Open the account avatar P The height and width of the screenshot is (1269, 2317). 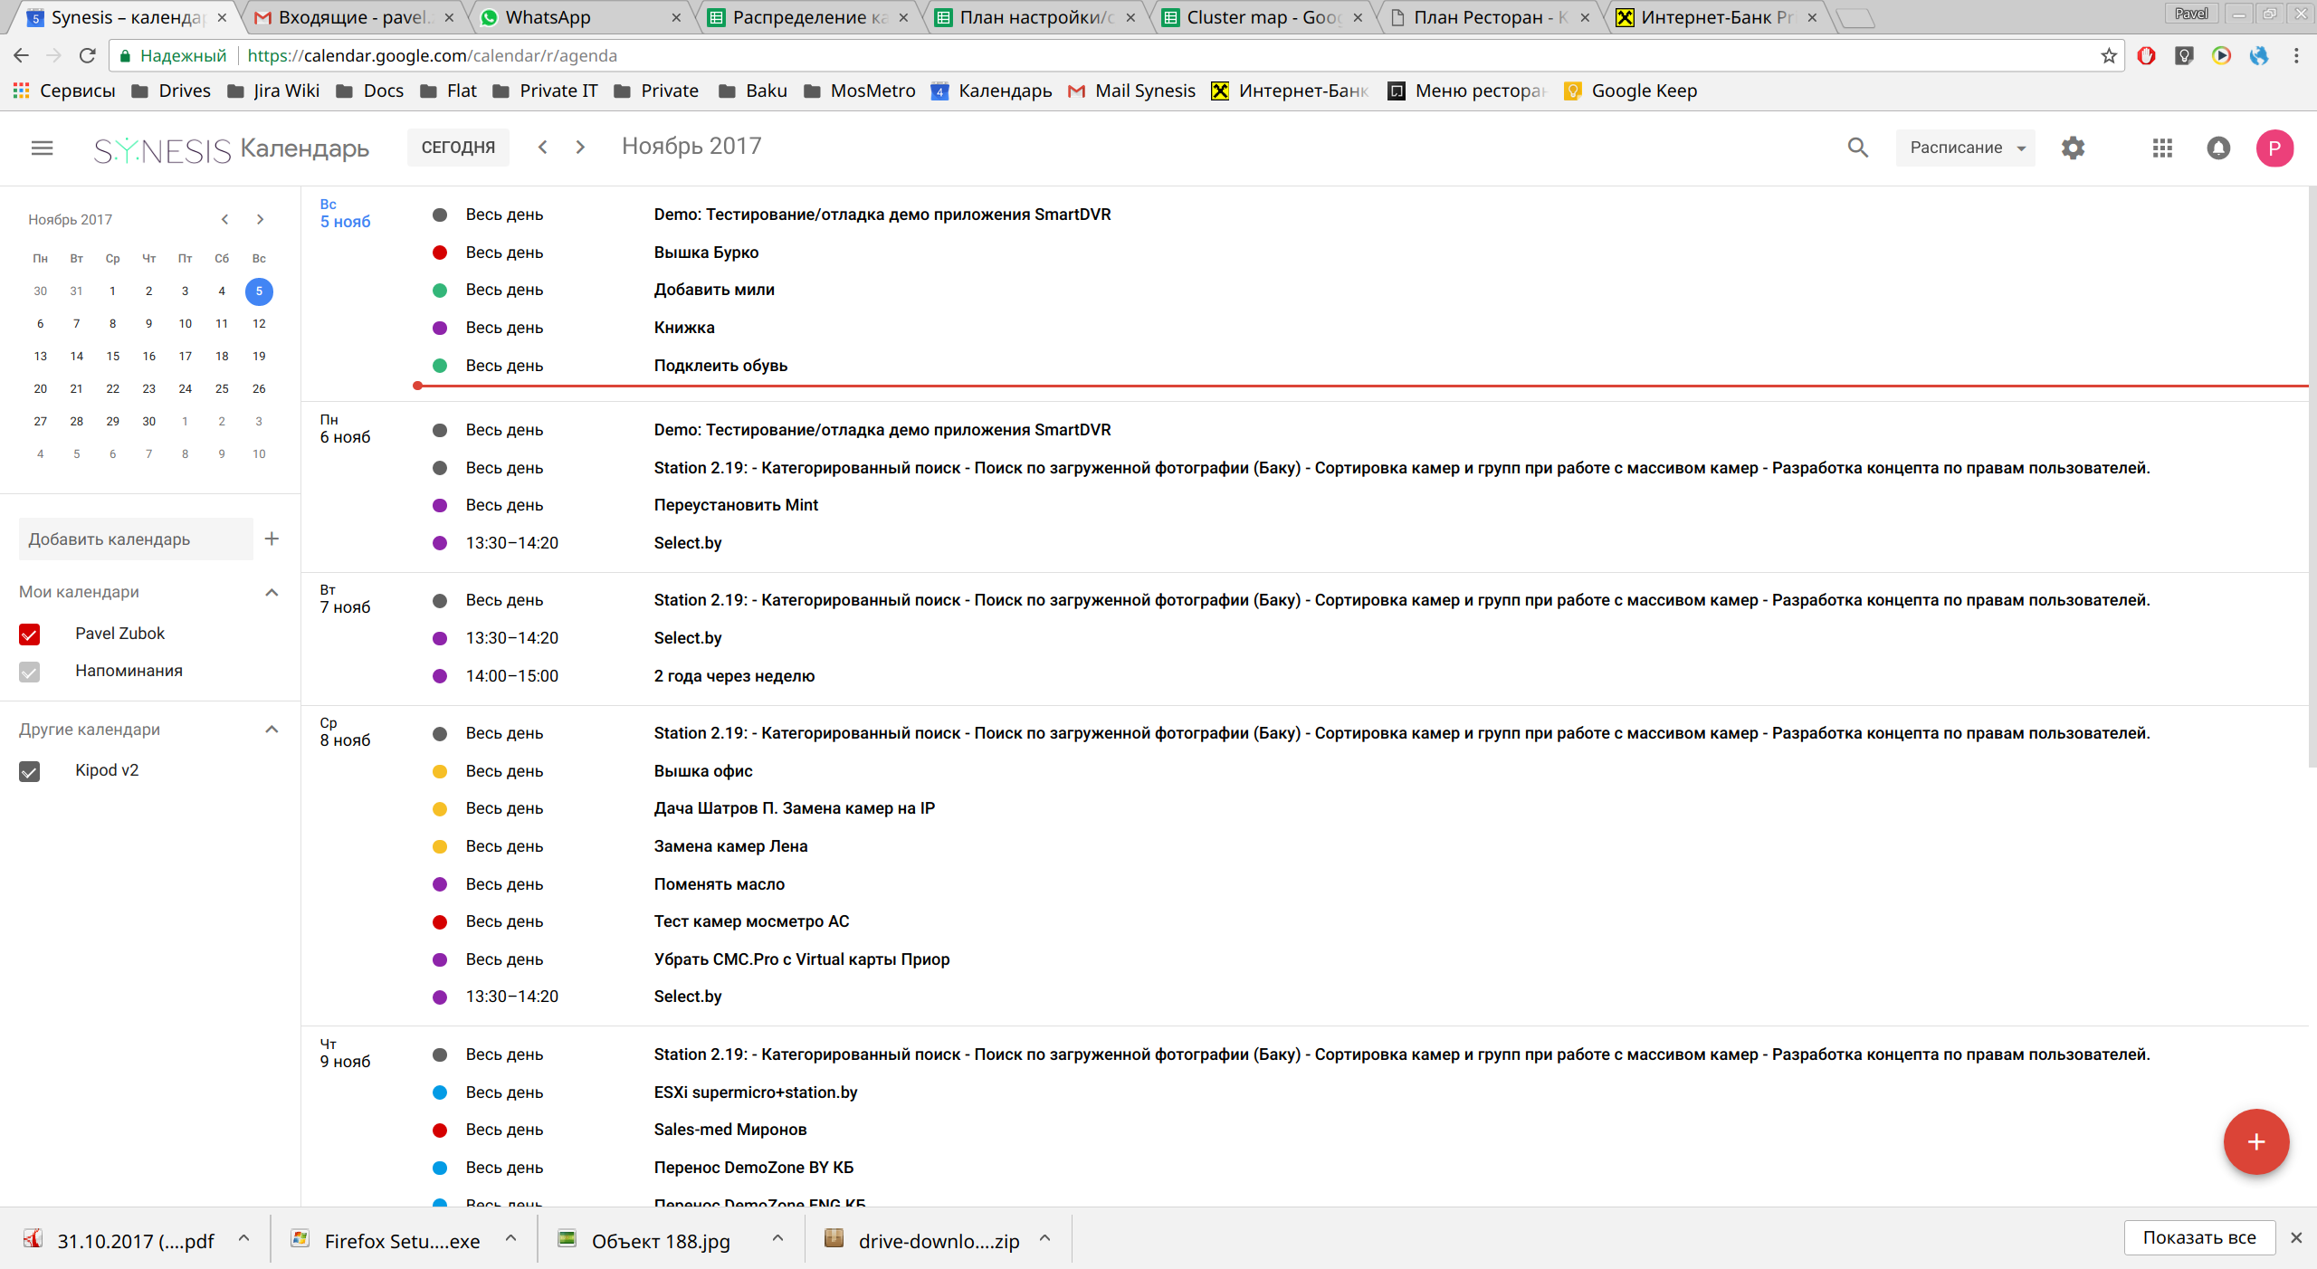click(2274, 148)
